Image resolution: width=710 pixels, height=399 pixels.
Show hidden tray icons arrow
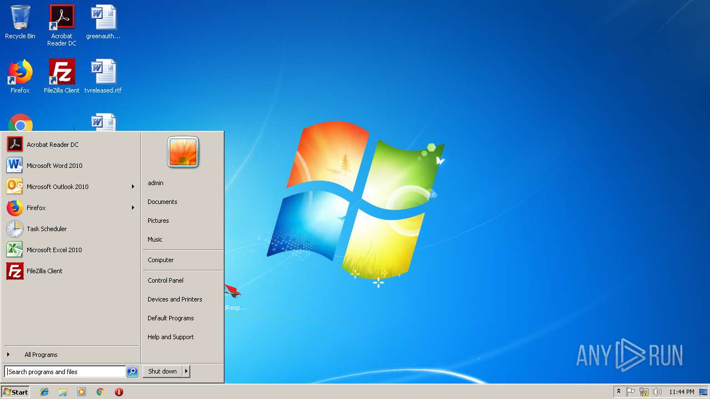(618, 392)
